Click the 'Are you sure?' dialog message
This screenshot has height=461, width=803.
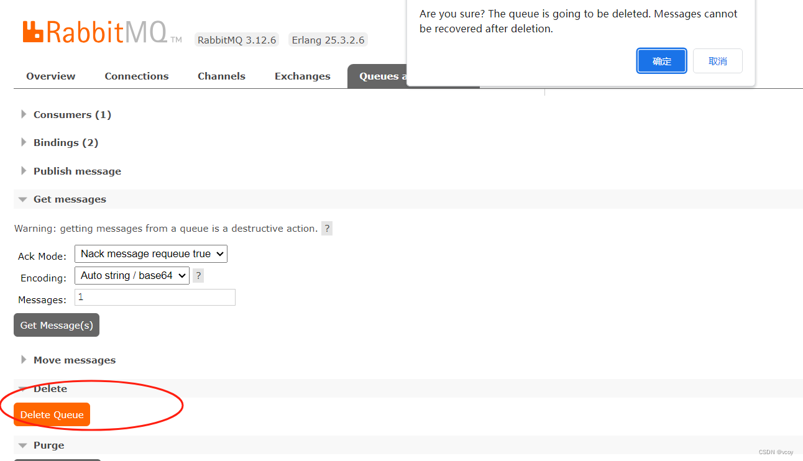tap(579, 21)
